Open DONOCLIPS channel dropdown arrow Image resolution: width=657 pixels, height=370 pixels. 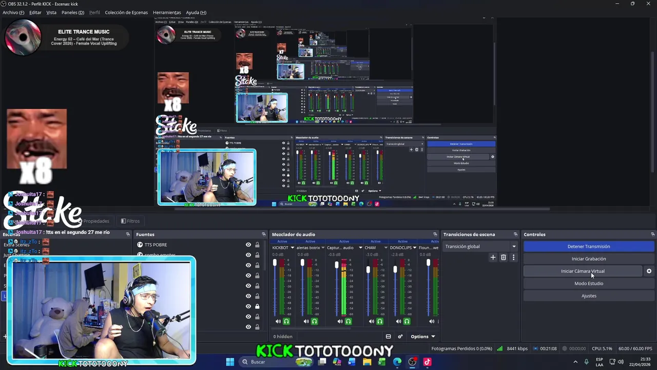click(415, 248)
